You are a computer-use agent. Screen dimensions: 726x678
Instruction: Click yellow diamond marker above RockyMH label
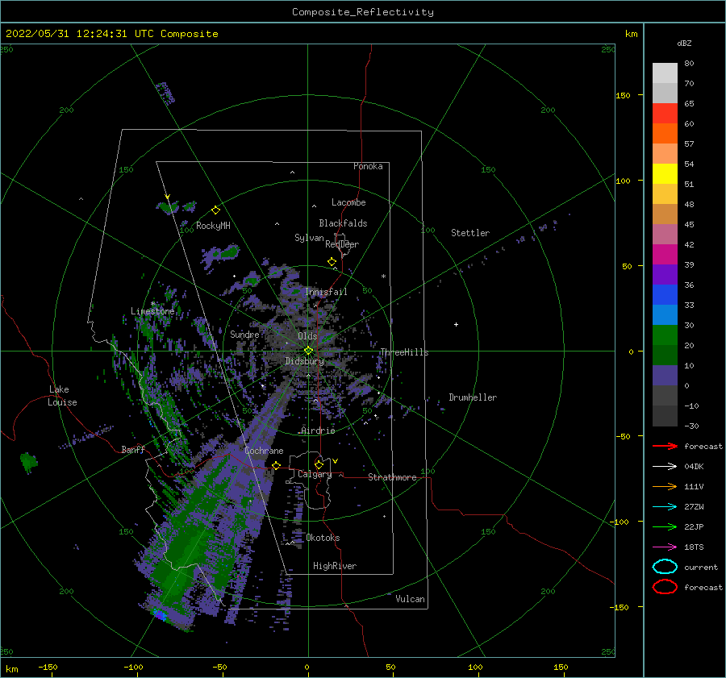[215, 210]
